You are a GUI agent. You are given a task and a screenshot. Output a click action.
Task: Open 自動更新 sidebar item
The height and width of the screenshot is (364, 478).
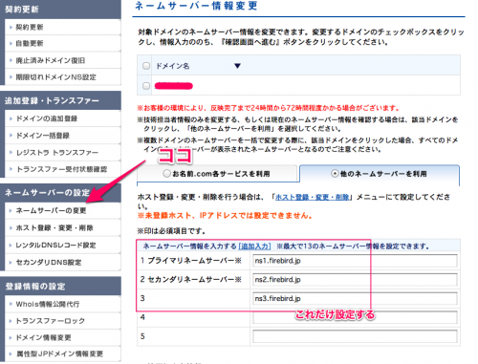(x=62, y=44)
